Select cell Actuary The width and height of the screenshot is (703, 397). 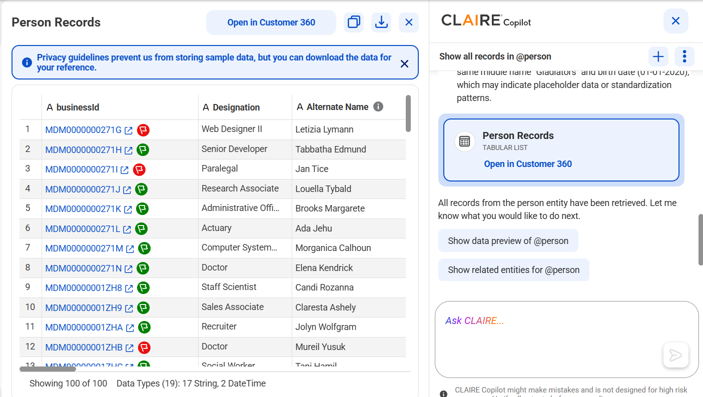click(245, 228)
